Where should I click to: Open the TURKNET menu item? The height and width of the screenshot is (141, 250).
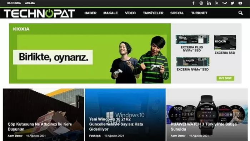tap(199, 13)
